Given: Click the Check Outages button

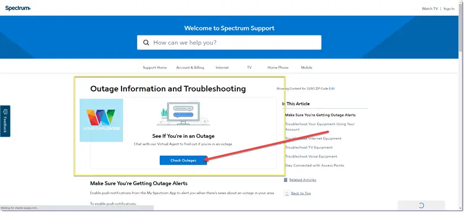Looking at the screenshot, I should [183, 160].
